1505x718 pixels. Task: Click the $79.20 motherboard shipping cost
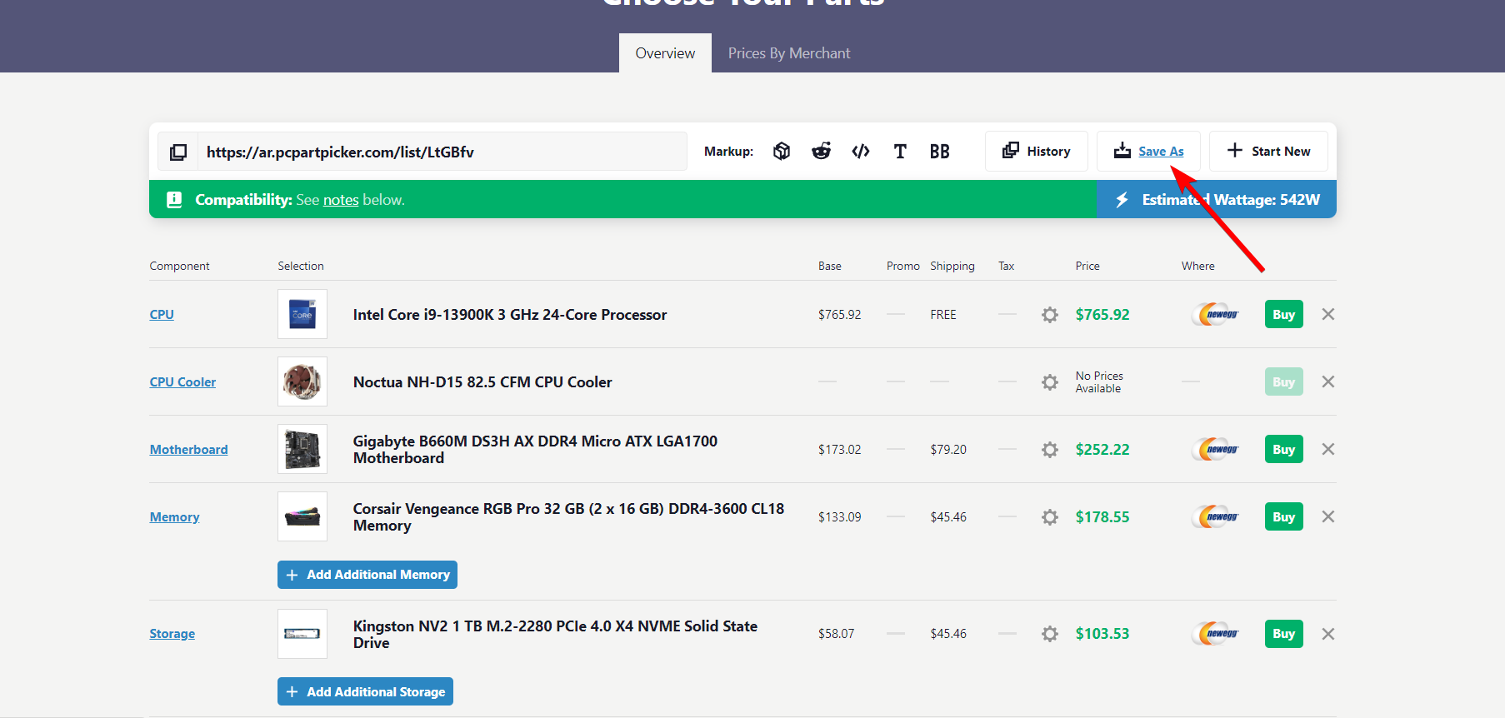[948, 450]
